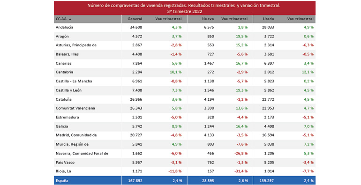
Task: Click Extremadura General variation -5,0 %
Action: 176,118
